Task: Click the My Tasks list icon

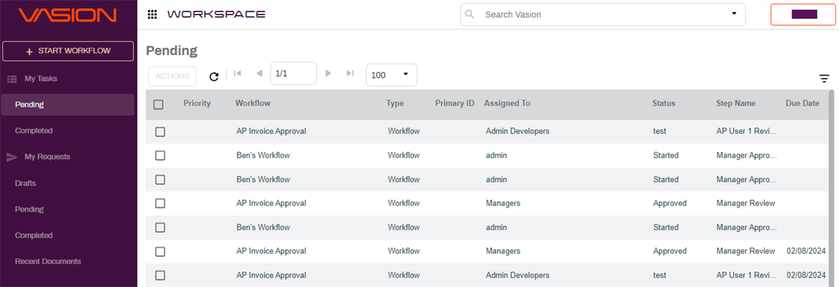Action: coord(11,79)
